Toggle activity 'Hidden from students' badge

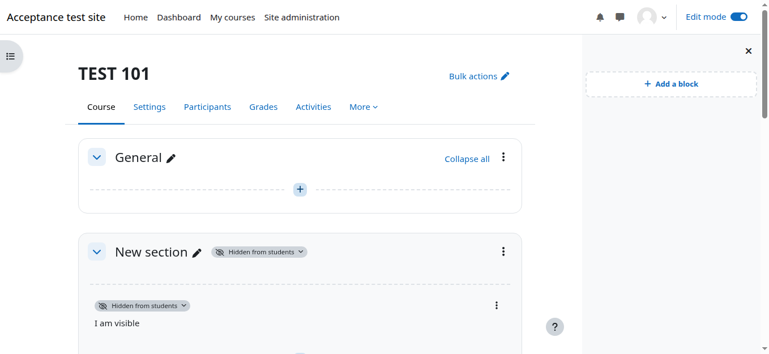pos(142,306)
